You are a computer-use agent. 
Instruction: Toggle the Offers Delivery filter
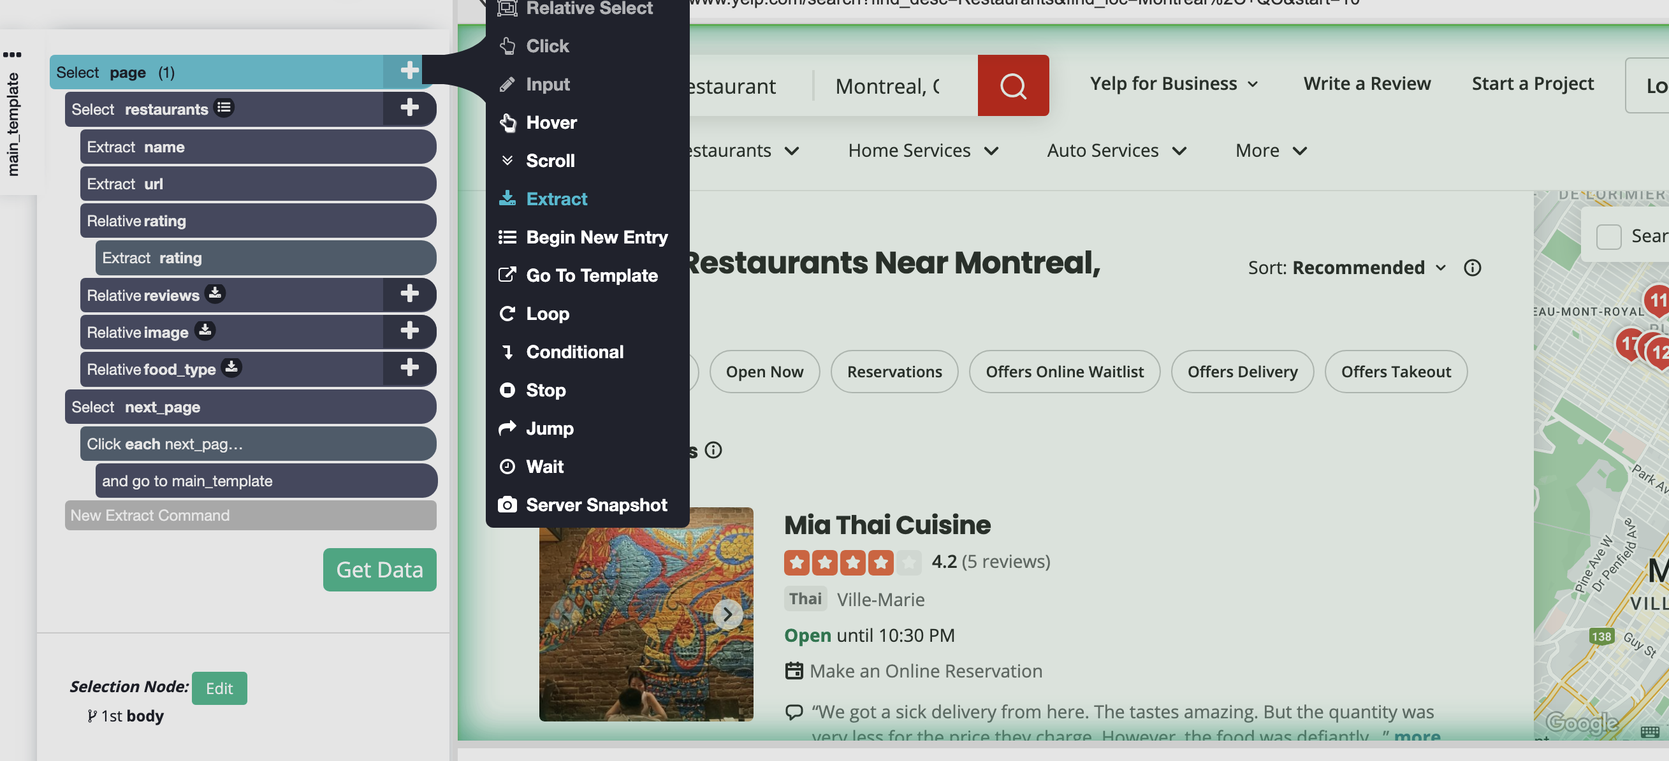[1241, 372]
